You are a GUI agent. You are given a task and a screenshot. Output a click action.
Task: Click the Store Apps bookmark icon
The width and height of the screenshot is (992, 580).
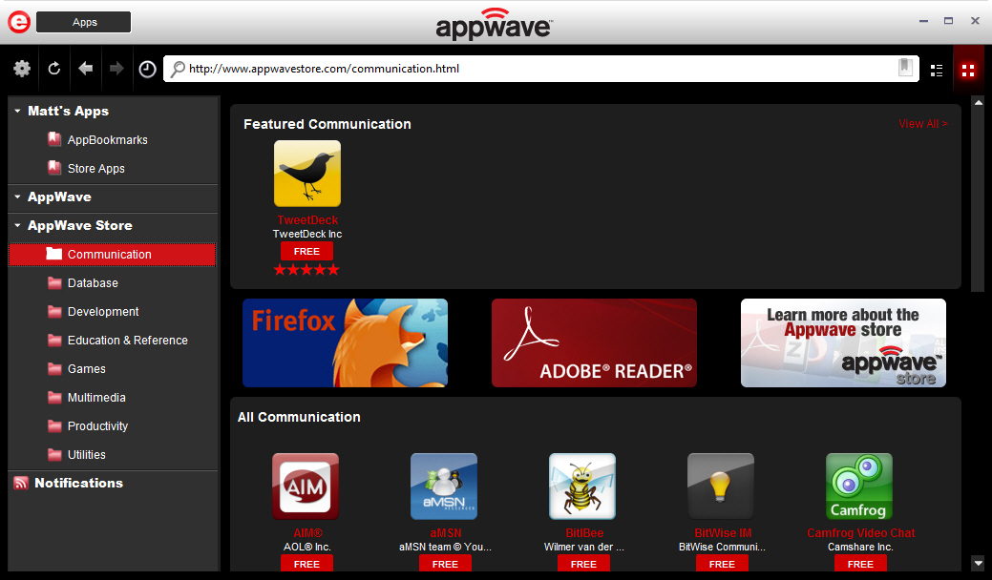54,168
